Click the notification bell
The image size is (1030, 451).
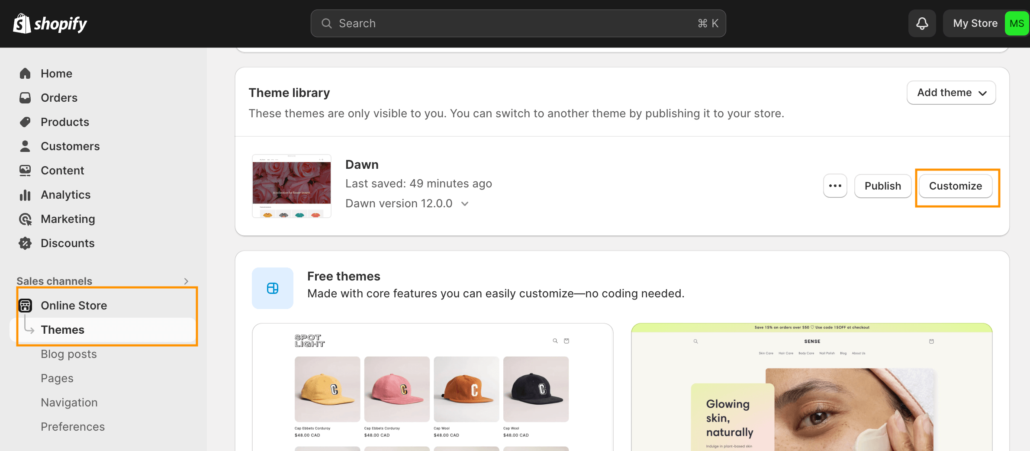[x=921, y=23]
